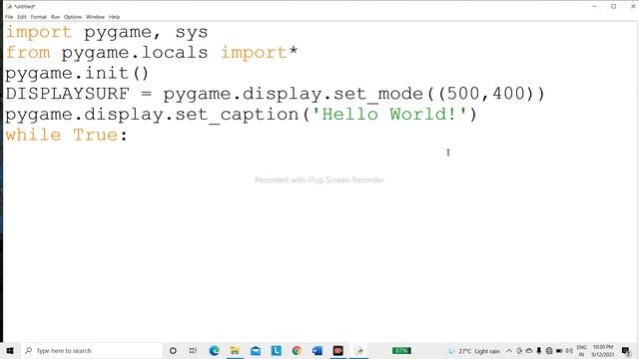639x359 pixels.
Task: Open the clock showing 10:30 PM
Action: (603, 351)
